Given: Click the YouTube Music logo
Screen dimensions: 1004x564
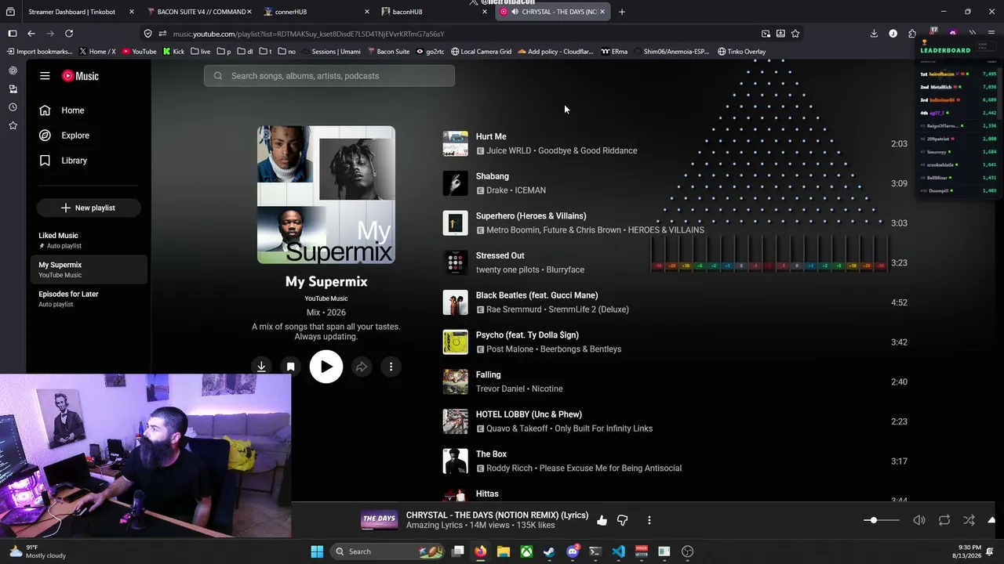Looking at the screenshot, I should tap(81, 76).
